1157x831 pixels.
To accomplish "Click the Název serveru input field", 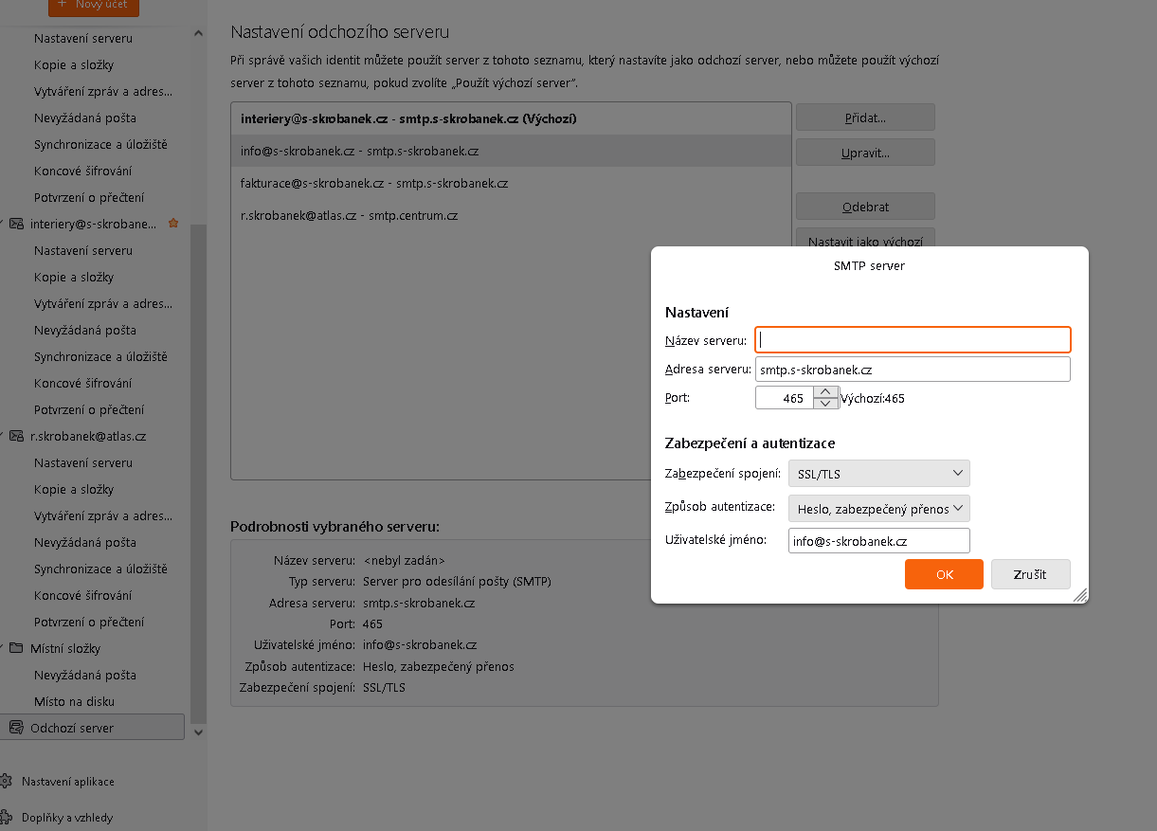I will point(913,339).
